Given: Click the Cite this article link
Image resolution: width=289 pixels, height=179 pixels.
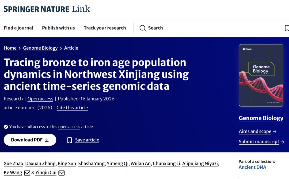Looking at the screenshot, I should [x=72, y=108].
